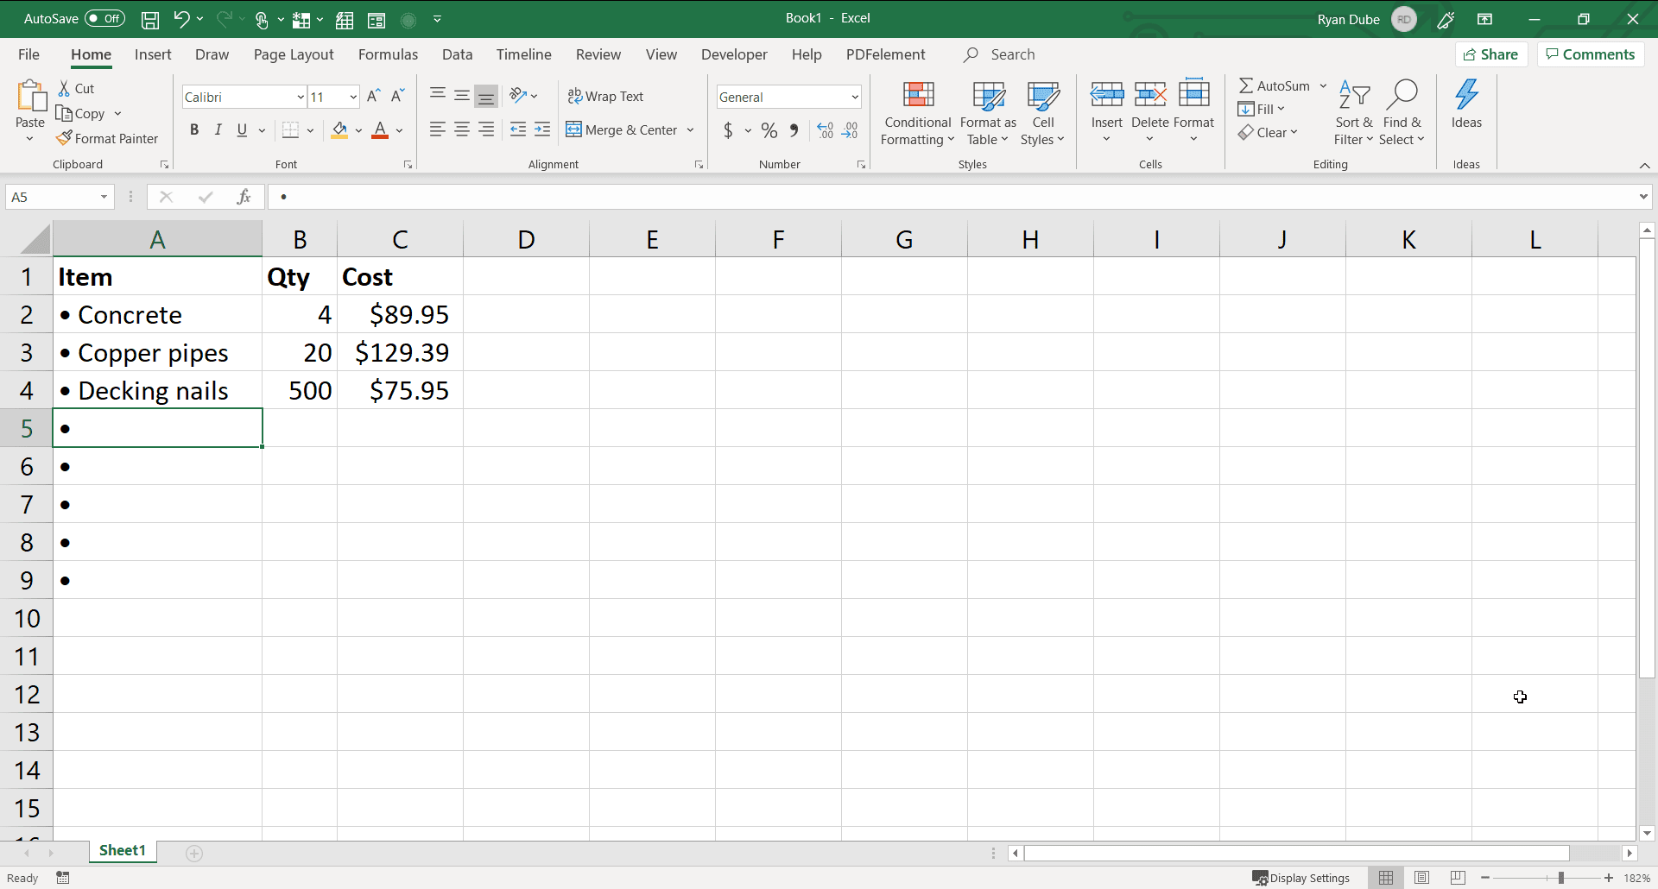
Task: Open the Borders button
Action: [x=290, y=130]
